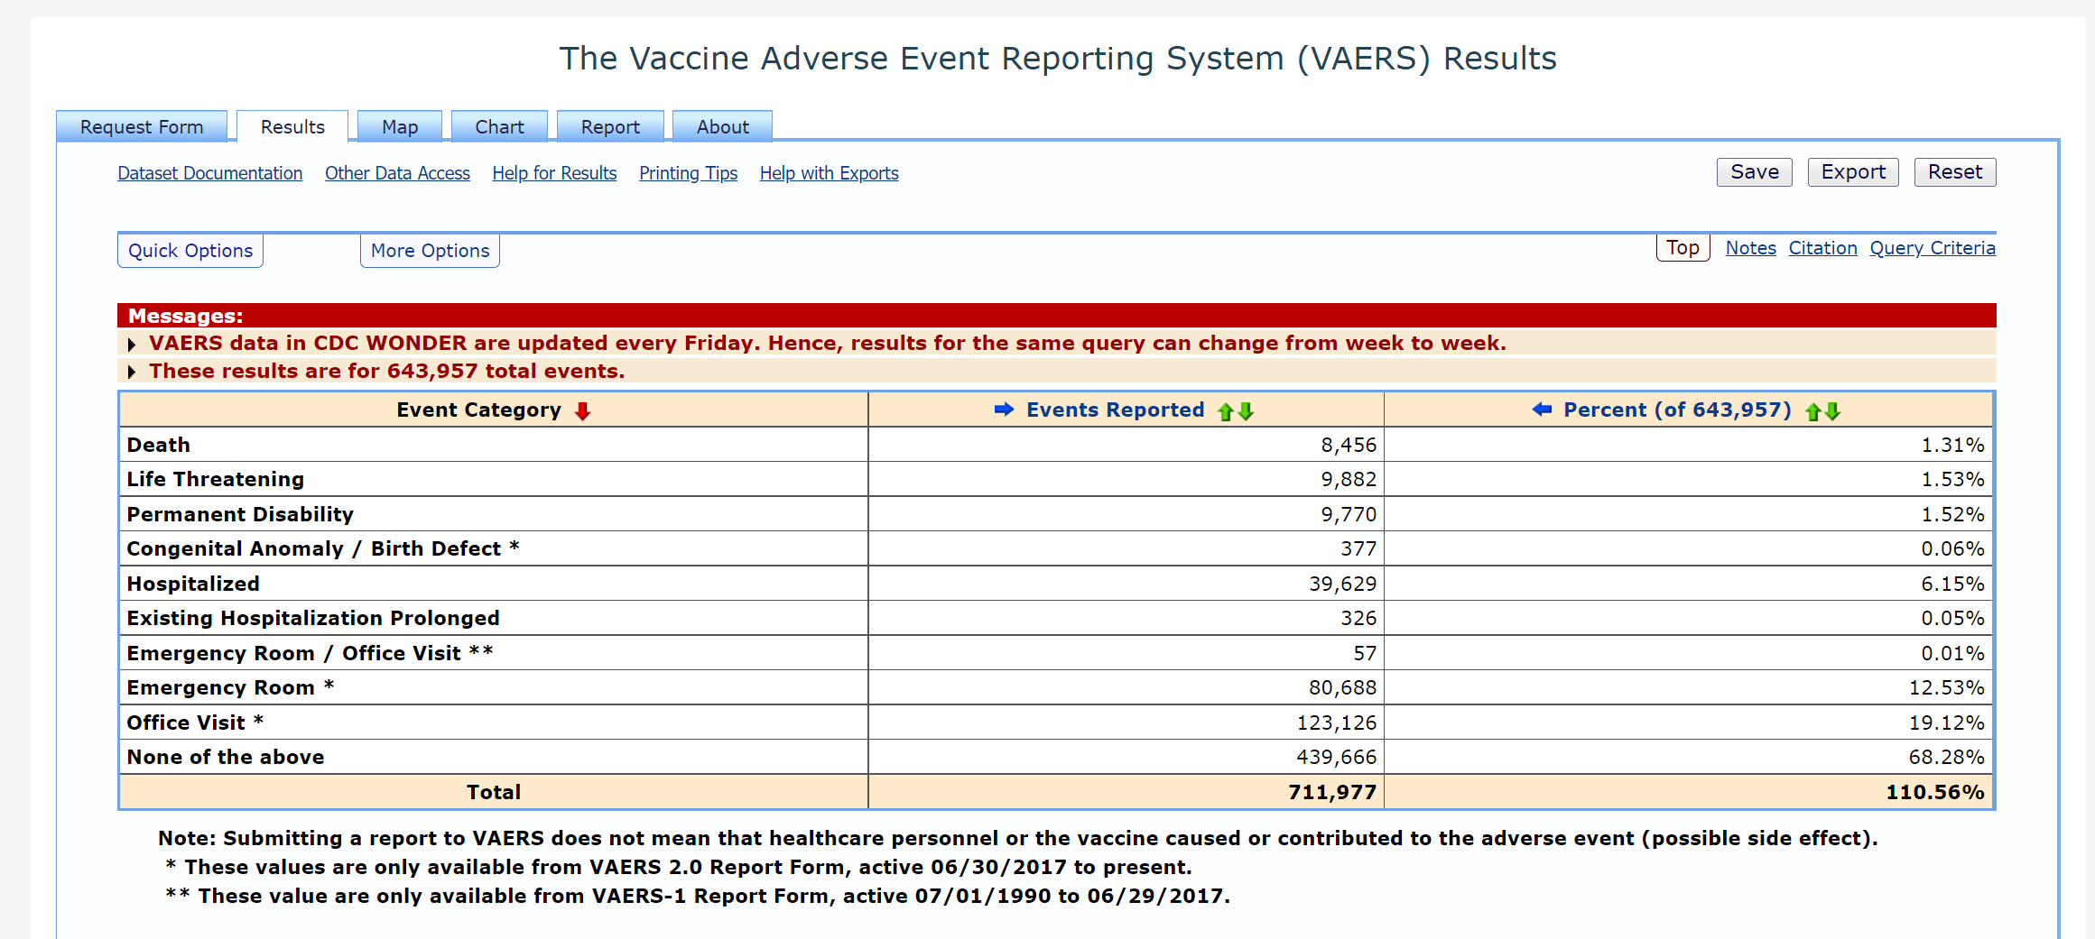Open the Chart tab
This screenshot has height=939, width=2095.
(499, 126)
